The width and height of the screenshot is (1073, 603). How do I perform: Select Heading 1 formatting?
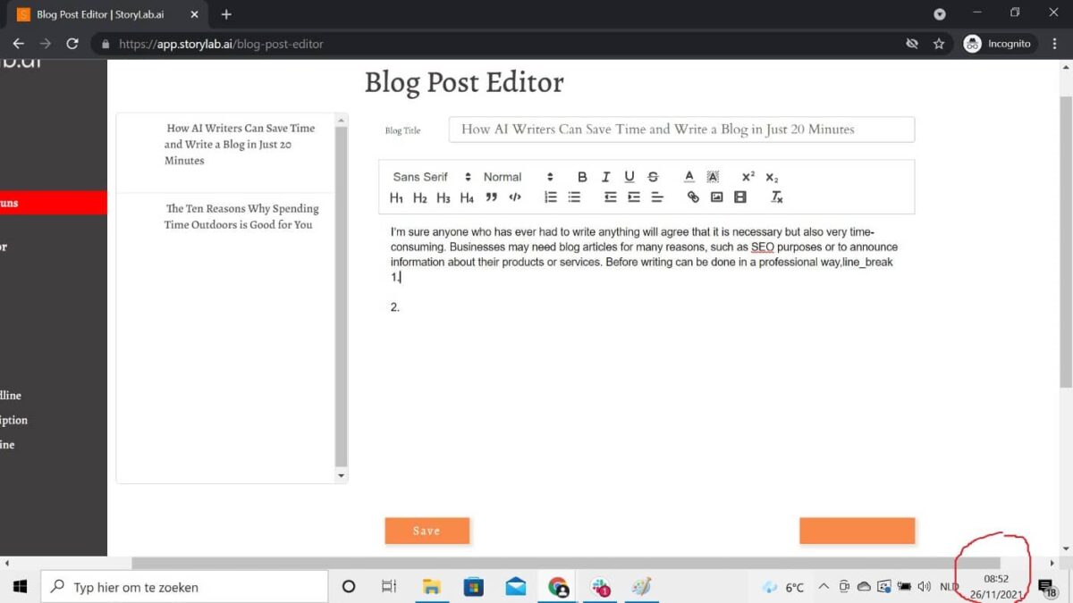pos(396,197)
